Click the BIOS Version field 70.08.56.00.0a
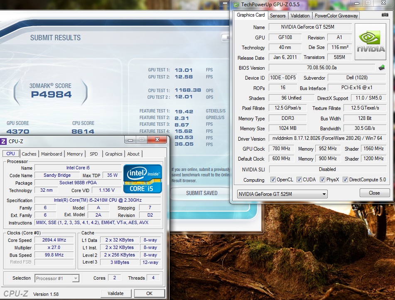This screenshot has width=395, height=300. [x=322, y=68]
